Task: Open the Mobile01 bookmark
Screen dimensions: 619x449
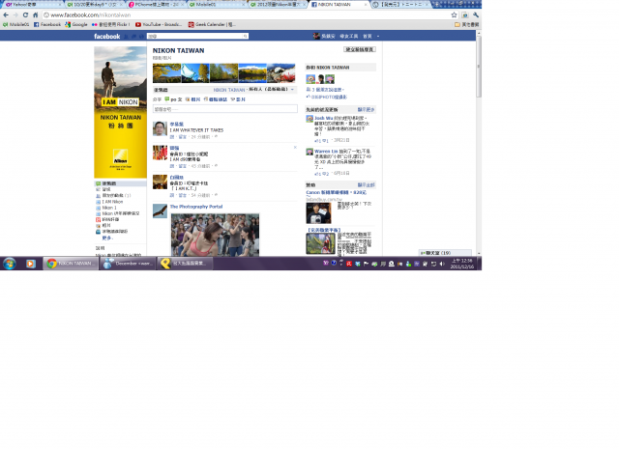Action: (16, 24)
